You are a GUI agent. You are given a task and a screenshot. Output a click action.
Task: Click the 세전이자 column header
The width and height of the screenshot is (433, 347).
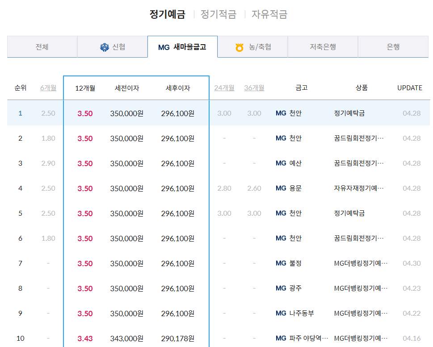coord(127,88)
